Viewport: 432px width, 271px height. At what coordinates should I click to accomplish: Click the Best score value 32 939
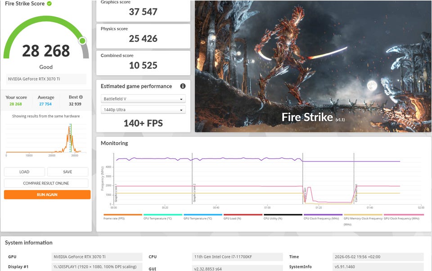point(75,104)
